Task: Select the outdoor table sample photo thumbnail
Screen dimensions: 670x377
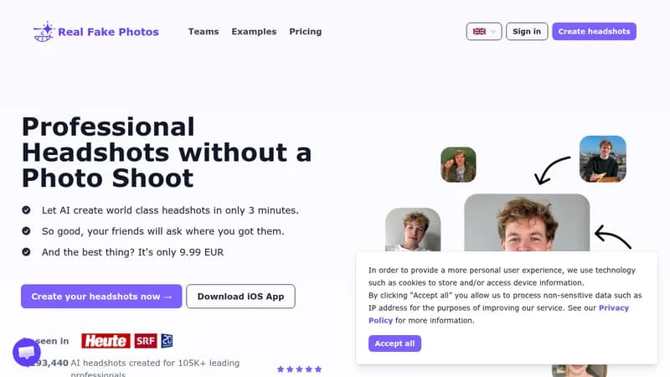Action: (x=602, y=159)
